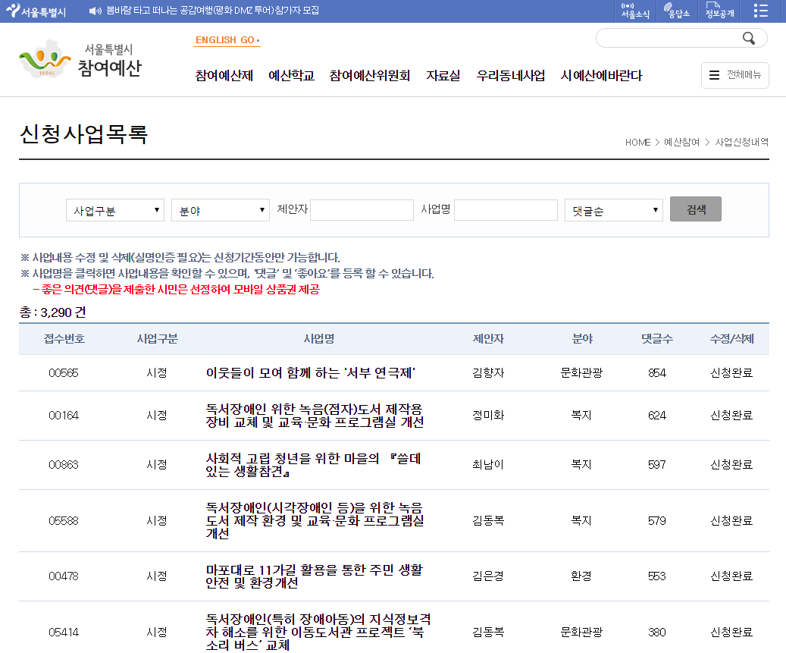786x653 pixels.
Task: Click the 댓글수 column header
Action: click(x=656, y=339)
